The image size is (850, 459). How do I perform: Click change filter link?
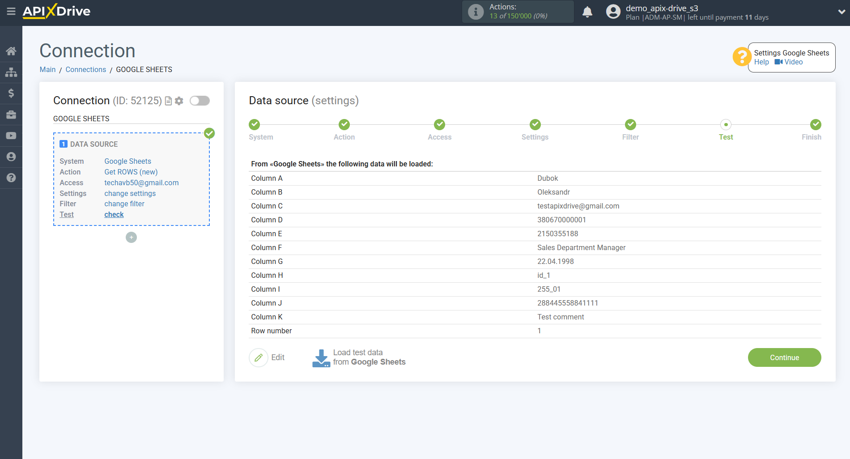pos(124,204)
